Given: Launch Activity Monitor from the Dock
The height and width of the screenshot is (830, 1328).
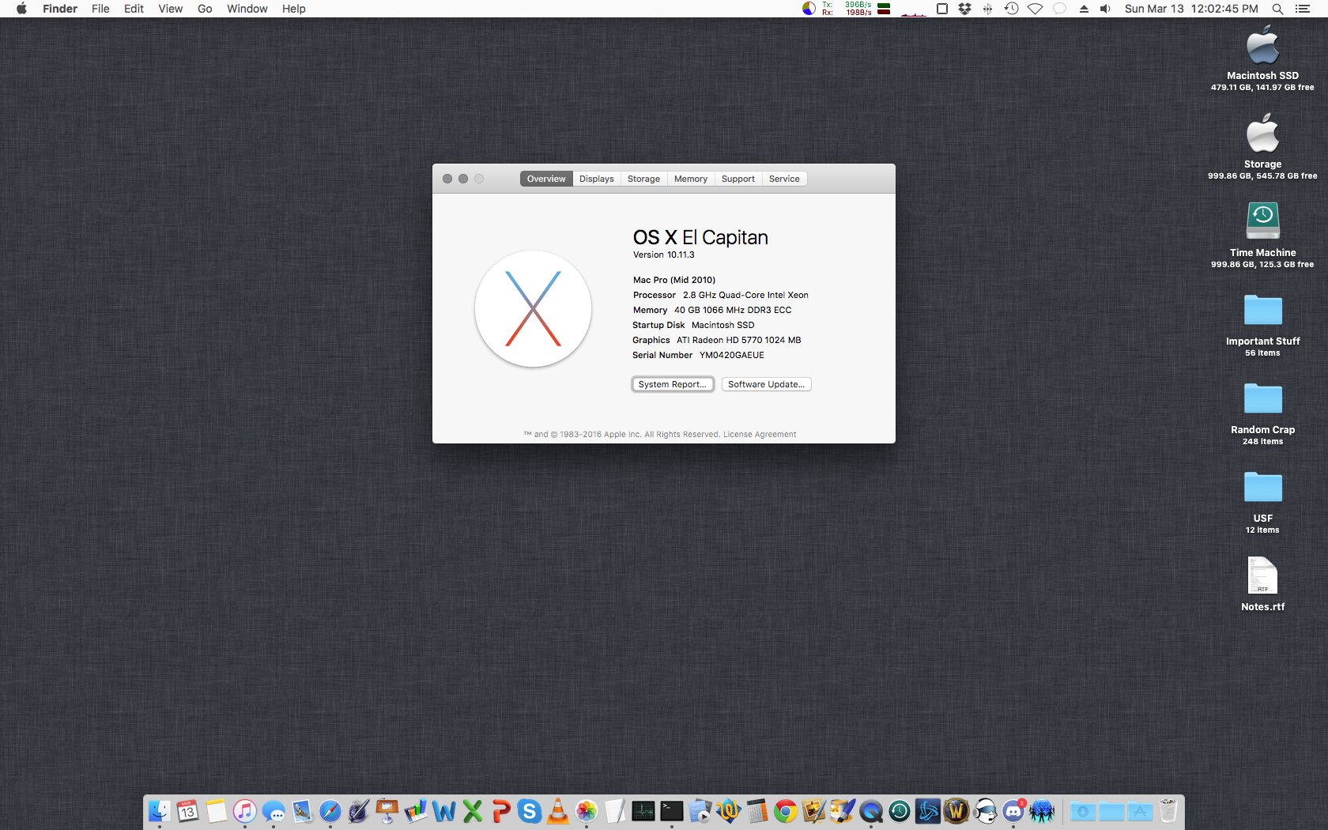Looking at the screenshot, I should tap(643, 811).
